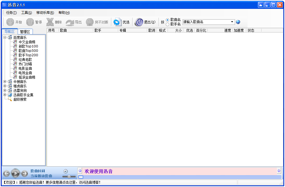Screen dimensions: 285x187
Task: Click the 序号 column header
Action: point(53,30)
